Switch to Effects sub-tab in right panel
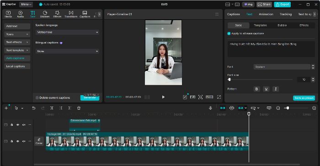 point(304,25)
